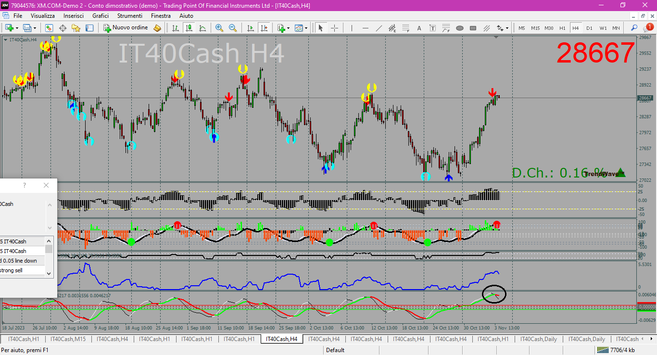Select the horizontal line drawing tool
Viewport: 657px width, 355px height.
(x=365, y=28)
